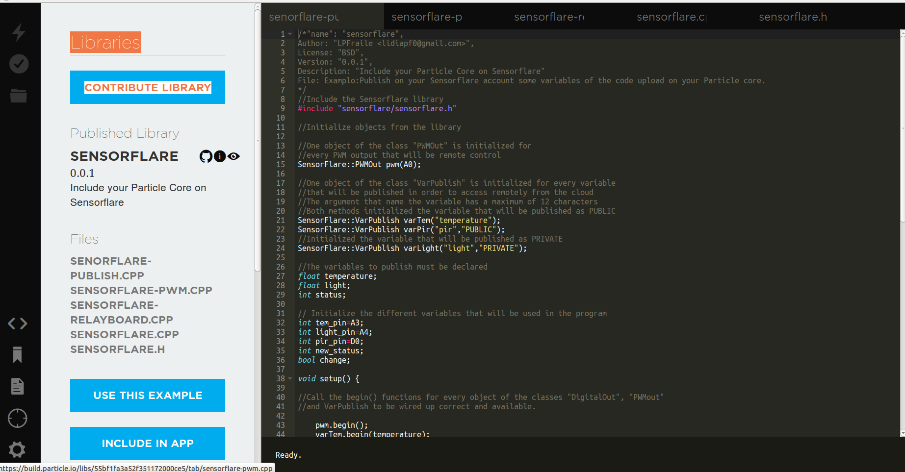
Task: Switch to the sensorflare.h tab
Action: pos(812,17)
